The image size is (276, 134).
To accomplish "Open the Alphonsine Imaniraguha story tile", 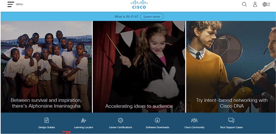I will (x=46, y=67).
